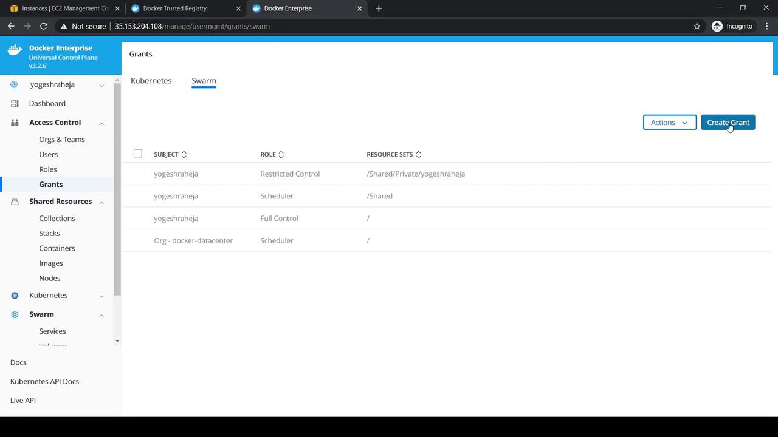The width and height of the screenshot is (778, 437).
Task: Click the Not secure warning icon
Action: pos(64,26)
